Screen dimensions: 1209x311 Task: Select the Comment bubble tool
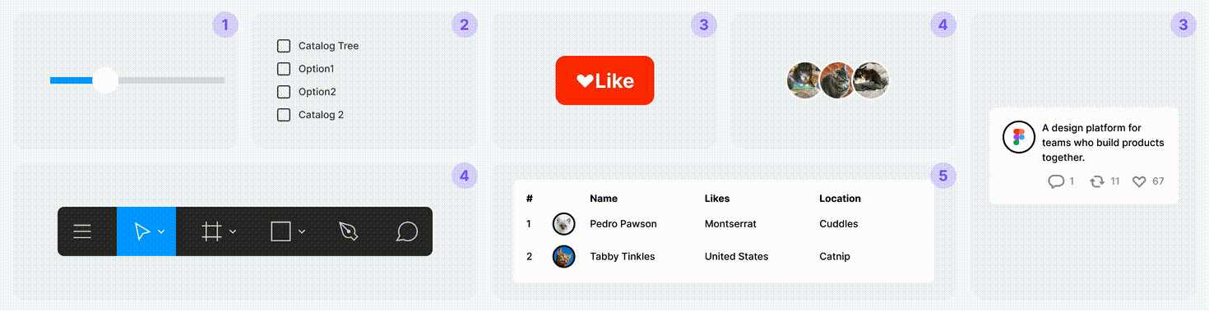tap(407, 231)
